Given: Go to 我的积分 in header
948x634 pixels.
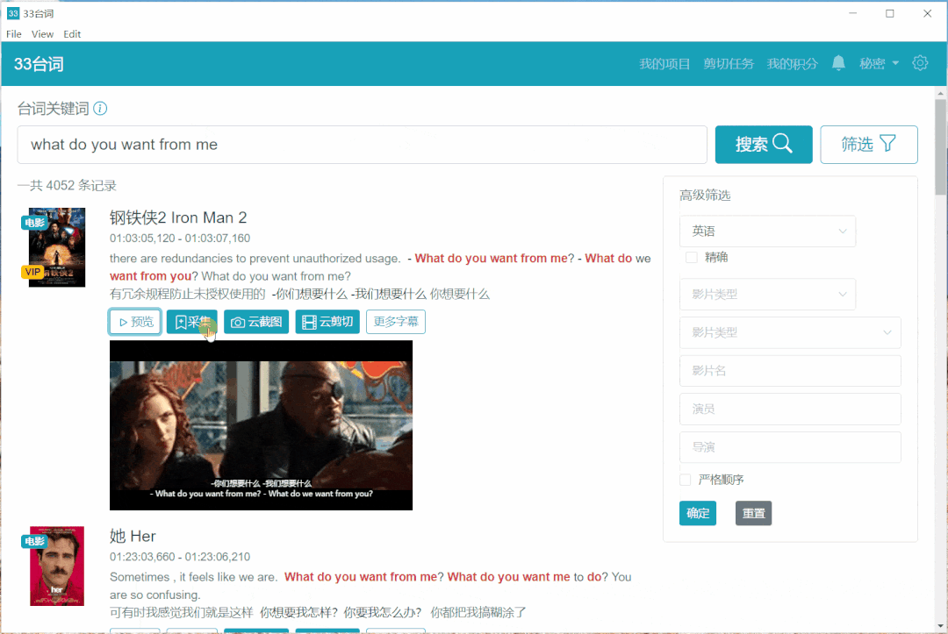Looking at the screenshot, I should tap(792, 63).
